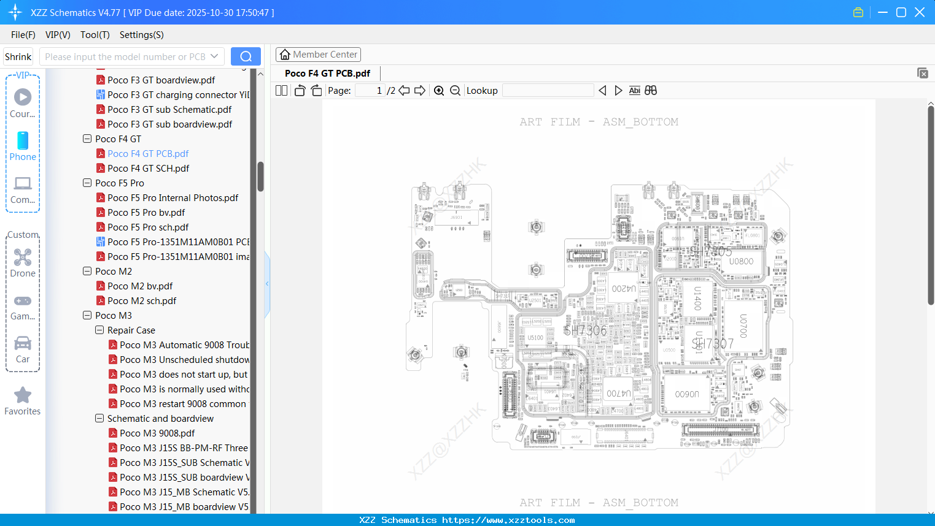Open the model number dropdown arrow

[x=214, y=56]
